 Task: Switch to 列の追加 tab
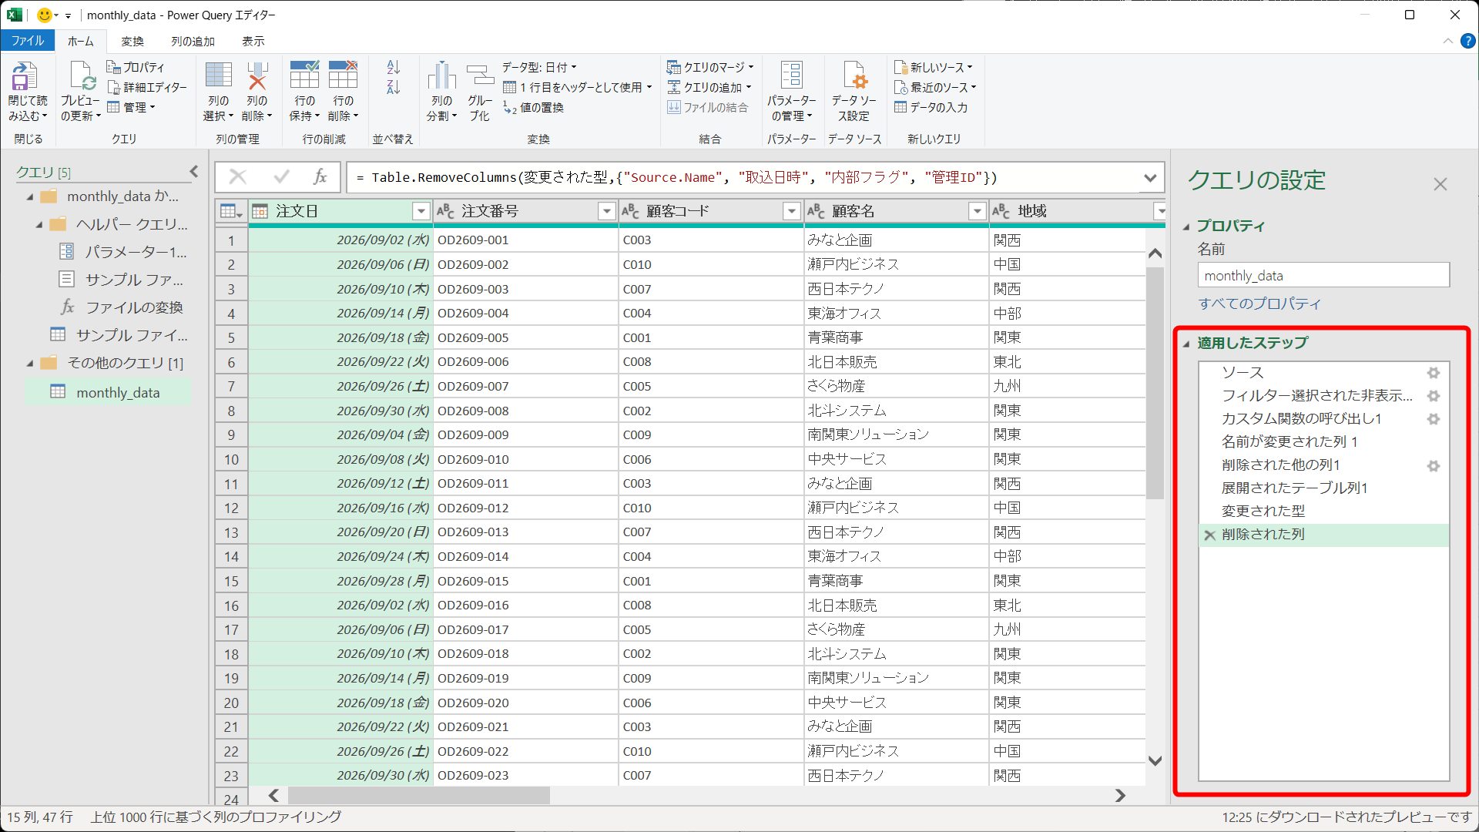(193, 41)
